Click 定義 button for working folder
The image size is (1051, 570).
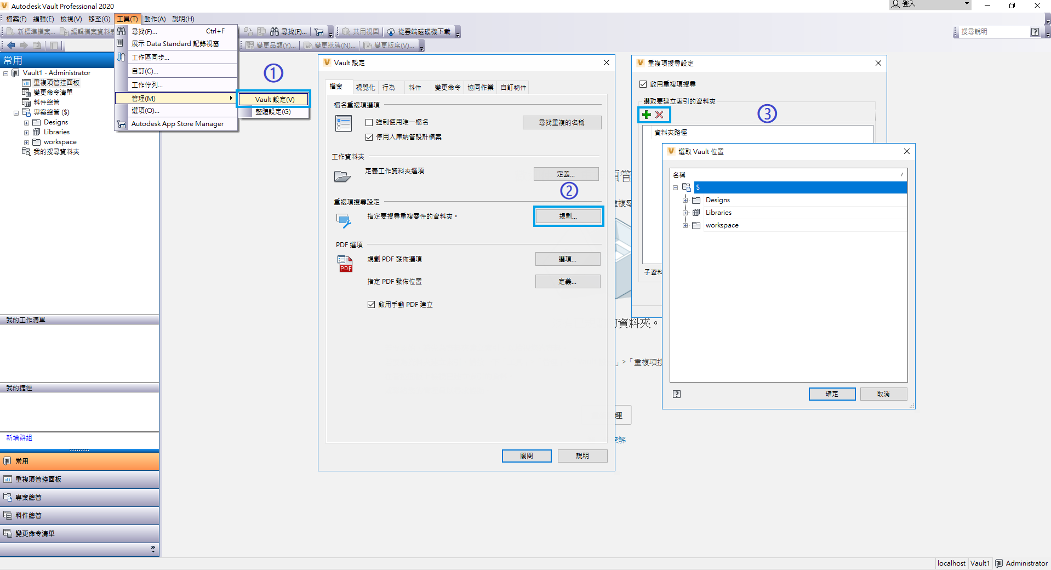pyautogui.click(x=566, y=174)
